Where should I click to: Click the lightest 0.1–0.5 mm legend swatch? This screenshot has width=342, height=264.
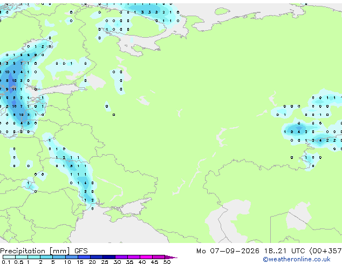click(9, 257)
